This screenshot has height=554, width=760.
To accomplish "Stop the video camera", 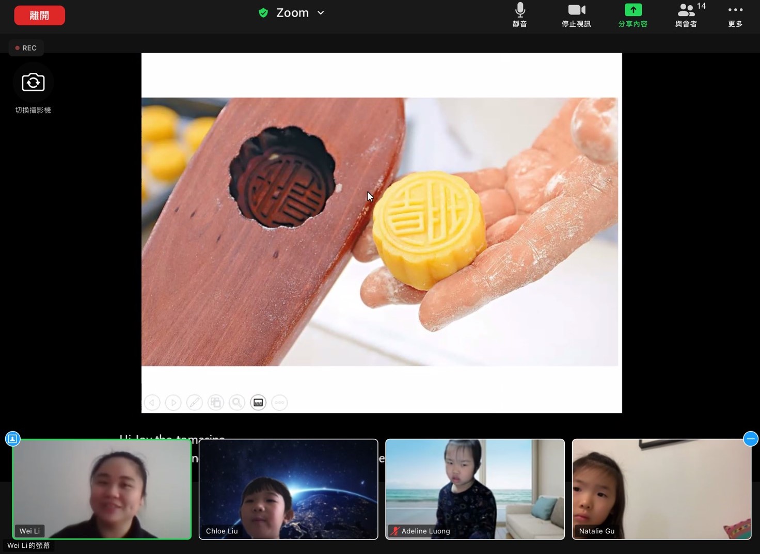I will pos(576,14).
